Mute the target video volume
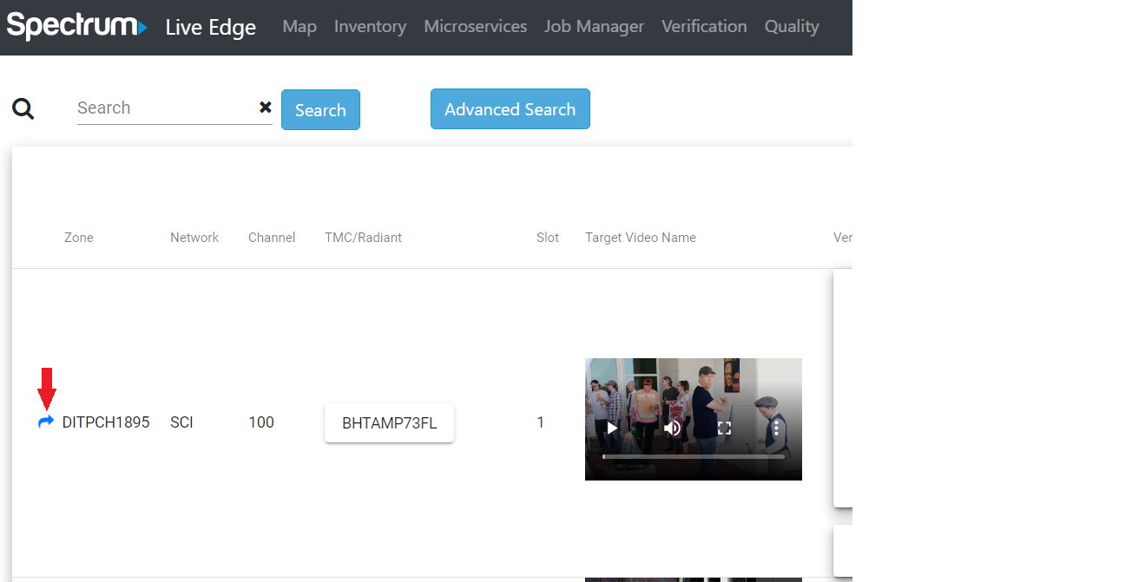The height and width of the screenshot is (582, 1132). pos(672,428)
